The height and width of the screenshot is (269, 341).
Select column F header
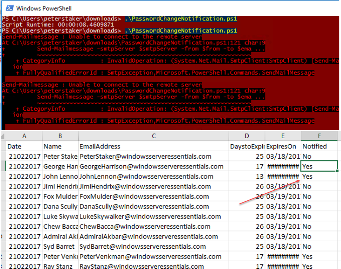click(x=319, y=136)
